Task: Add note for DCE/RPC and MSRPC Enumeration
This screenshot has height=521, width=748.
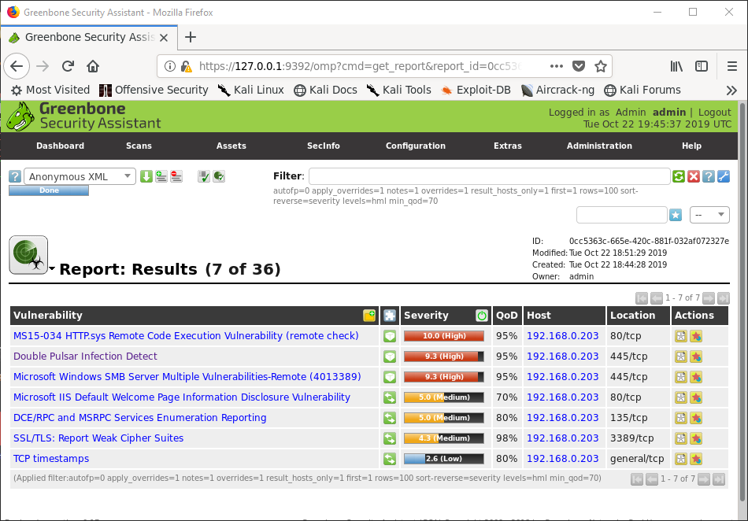Action: coord(681,418)
